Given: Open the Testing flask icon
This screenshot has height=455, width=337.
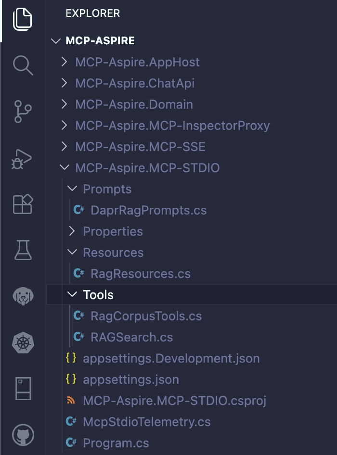Looking at the screenshot, I should coord(23,250).
